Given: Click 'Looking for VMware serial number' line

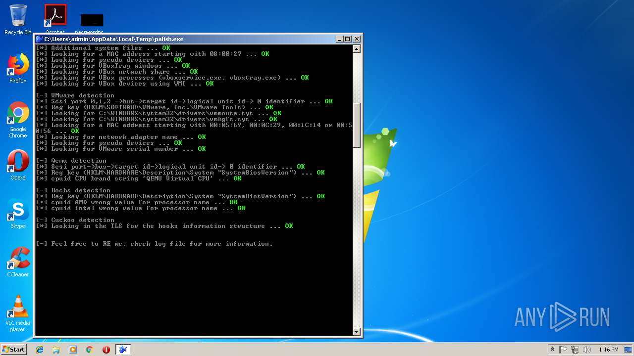Looking at the screenshot, I should pos(120,149).
